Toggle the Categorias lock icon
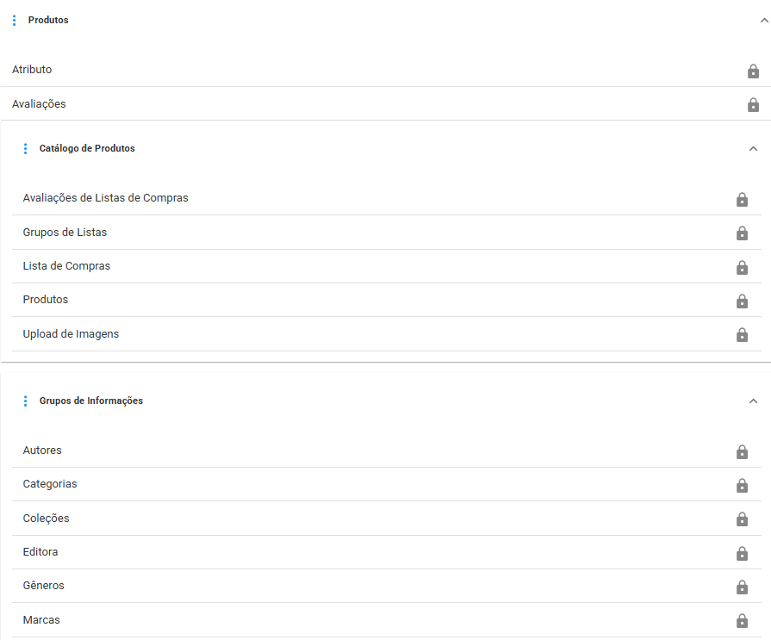771x640 pixels. pos(742,486)
